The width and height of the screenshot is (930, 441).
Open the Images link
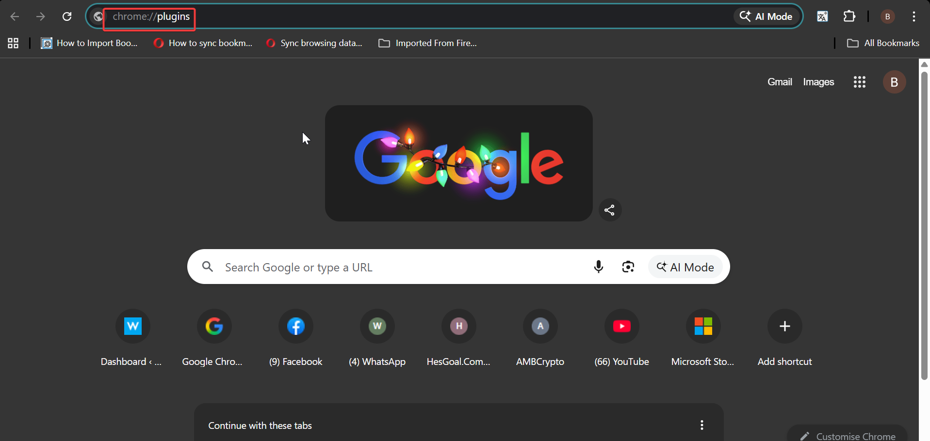coord(818,82)
